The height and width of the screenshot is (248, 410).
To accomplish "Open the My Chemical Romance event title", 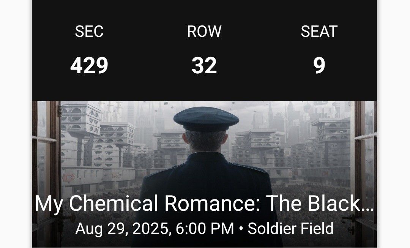I will 204,204.
